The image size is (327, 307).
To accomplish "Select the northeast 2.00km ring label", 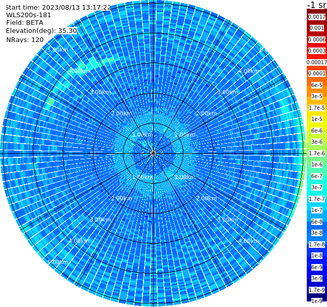I will tap(206, 113).
